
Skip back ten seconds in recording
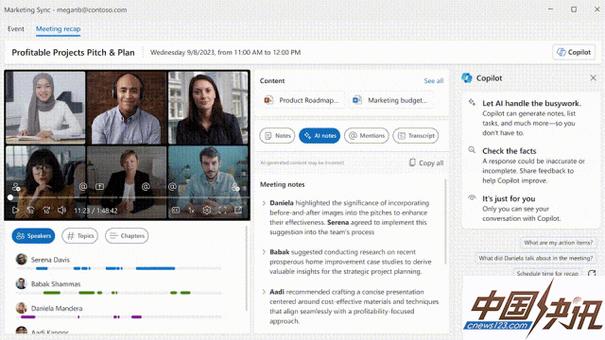tap(30, 211)
